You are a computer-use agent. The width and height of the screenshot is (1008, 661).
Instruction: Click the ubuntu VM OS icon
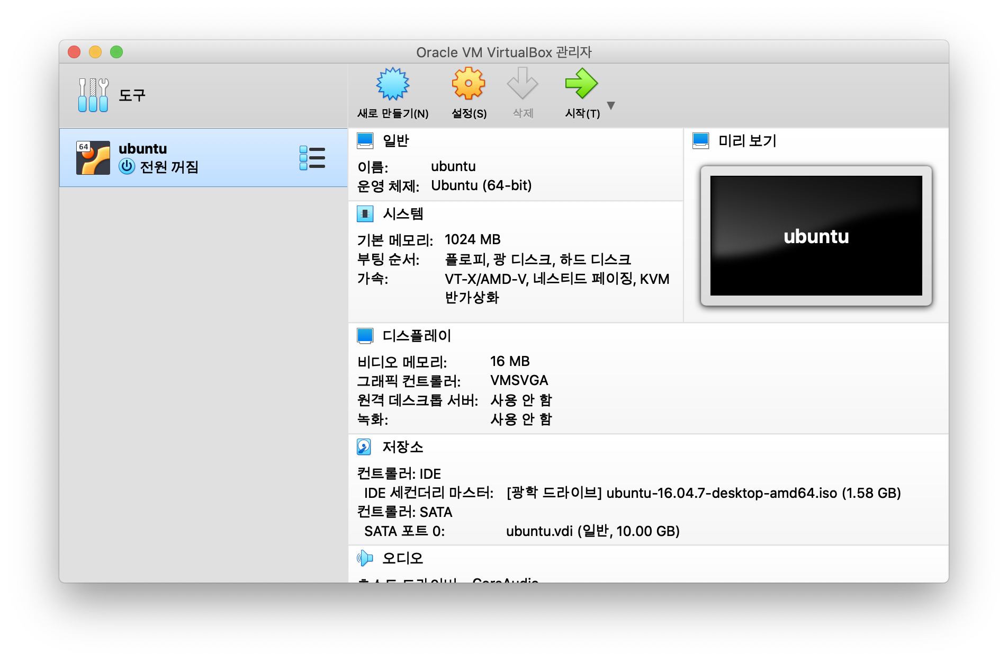pos(93,158)
